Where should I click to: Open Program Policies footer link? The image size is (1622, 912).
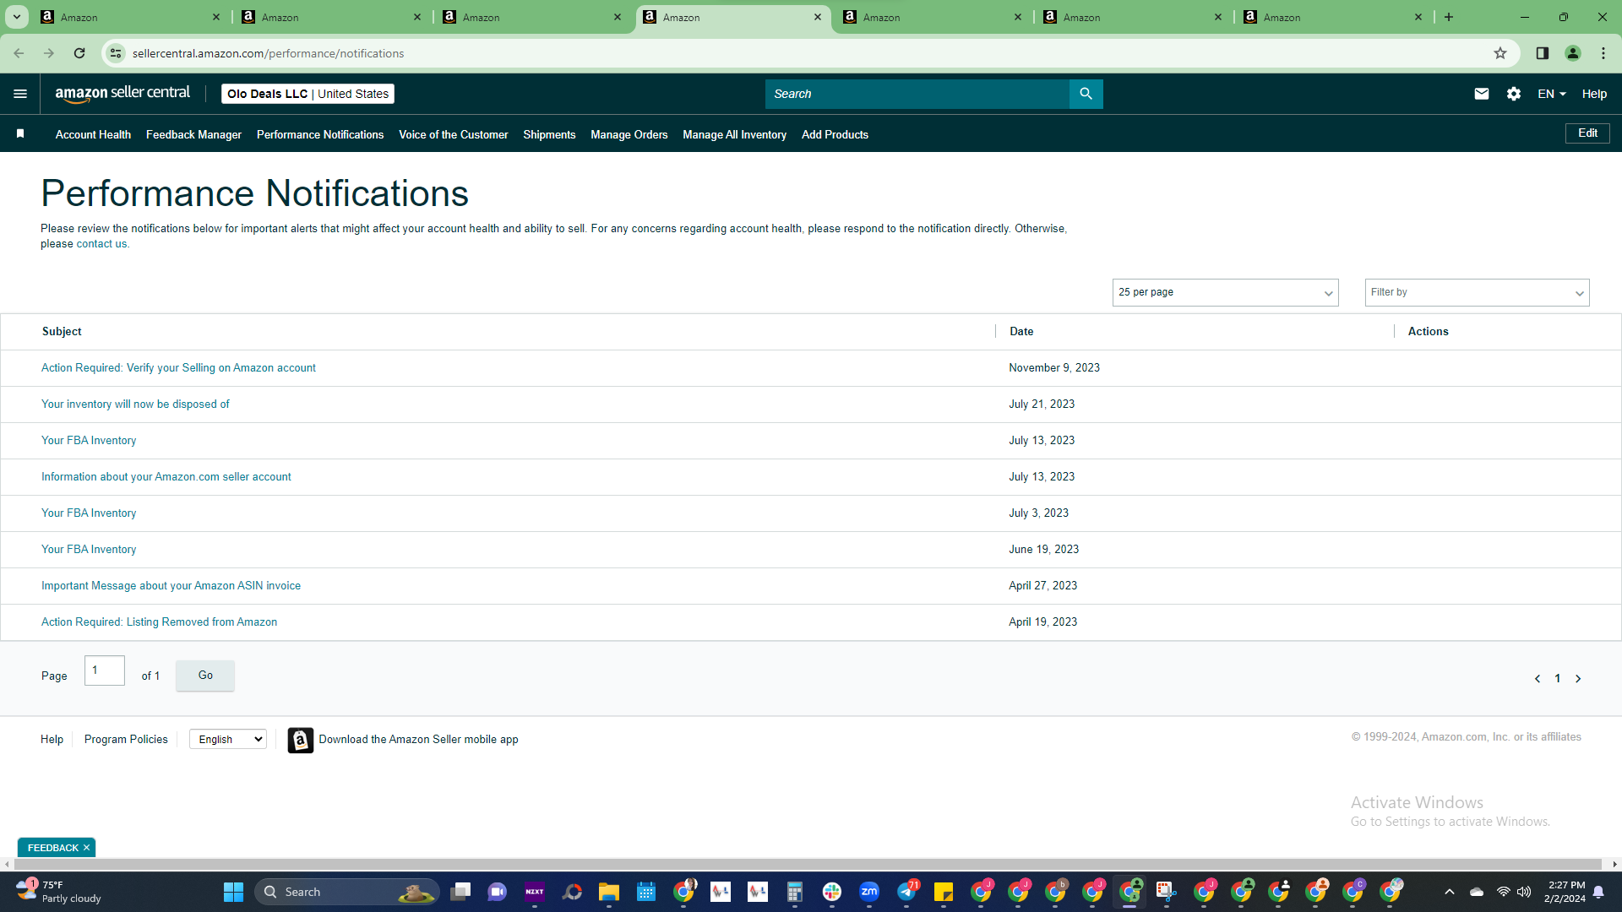pyautogui.click(x=126, y=740)
